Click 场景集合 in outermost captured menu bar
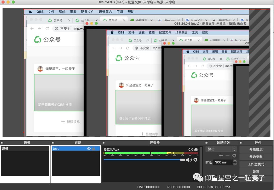This screenshot has width=274, height=190. coord(105,12)
